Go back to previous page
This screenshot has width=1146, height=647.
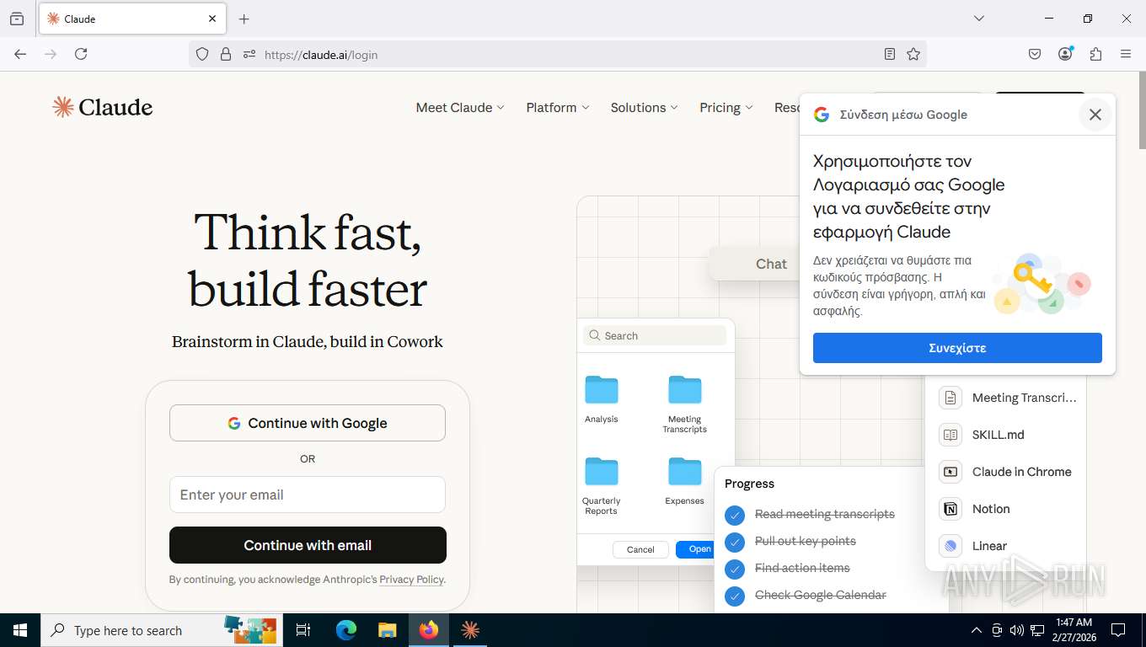20,54
